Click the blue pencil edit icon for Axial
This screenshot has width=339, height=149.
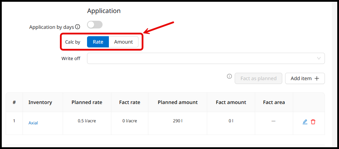coord(305,122)
